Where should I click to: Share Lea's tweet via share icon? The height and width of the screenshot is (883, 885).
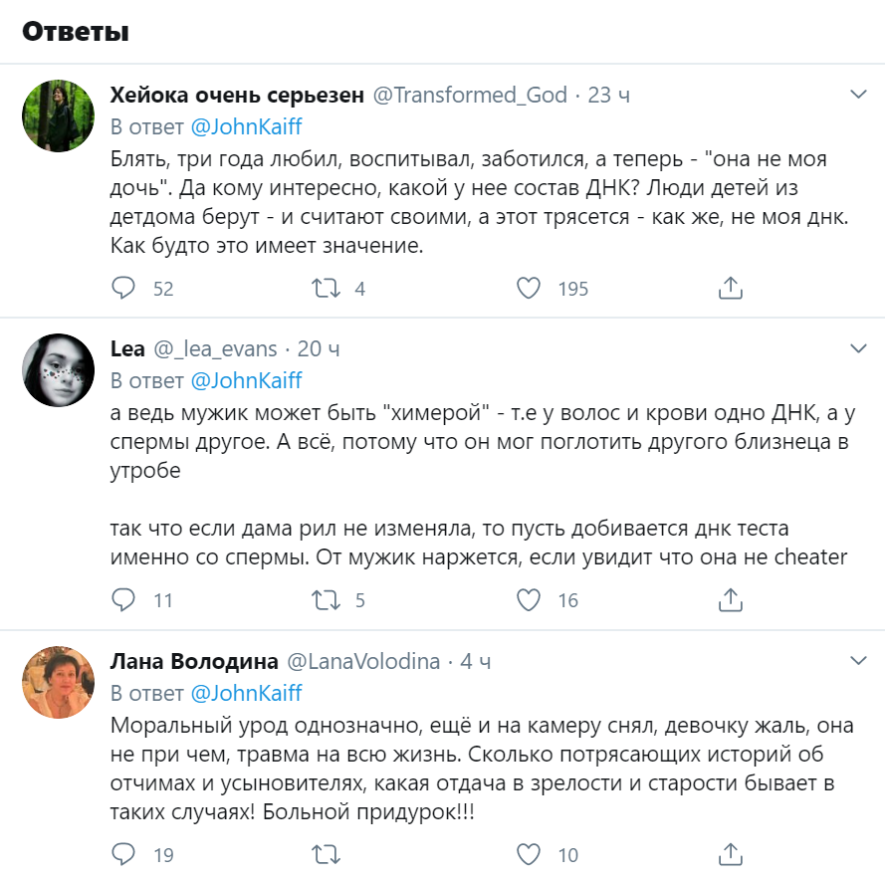730,599
